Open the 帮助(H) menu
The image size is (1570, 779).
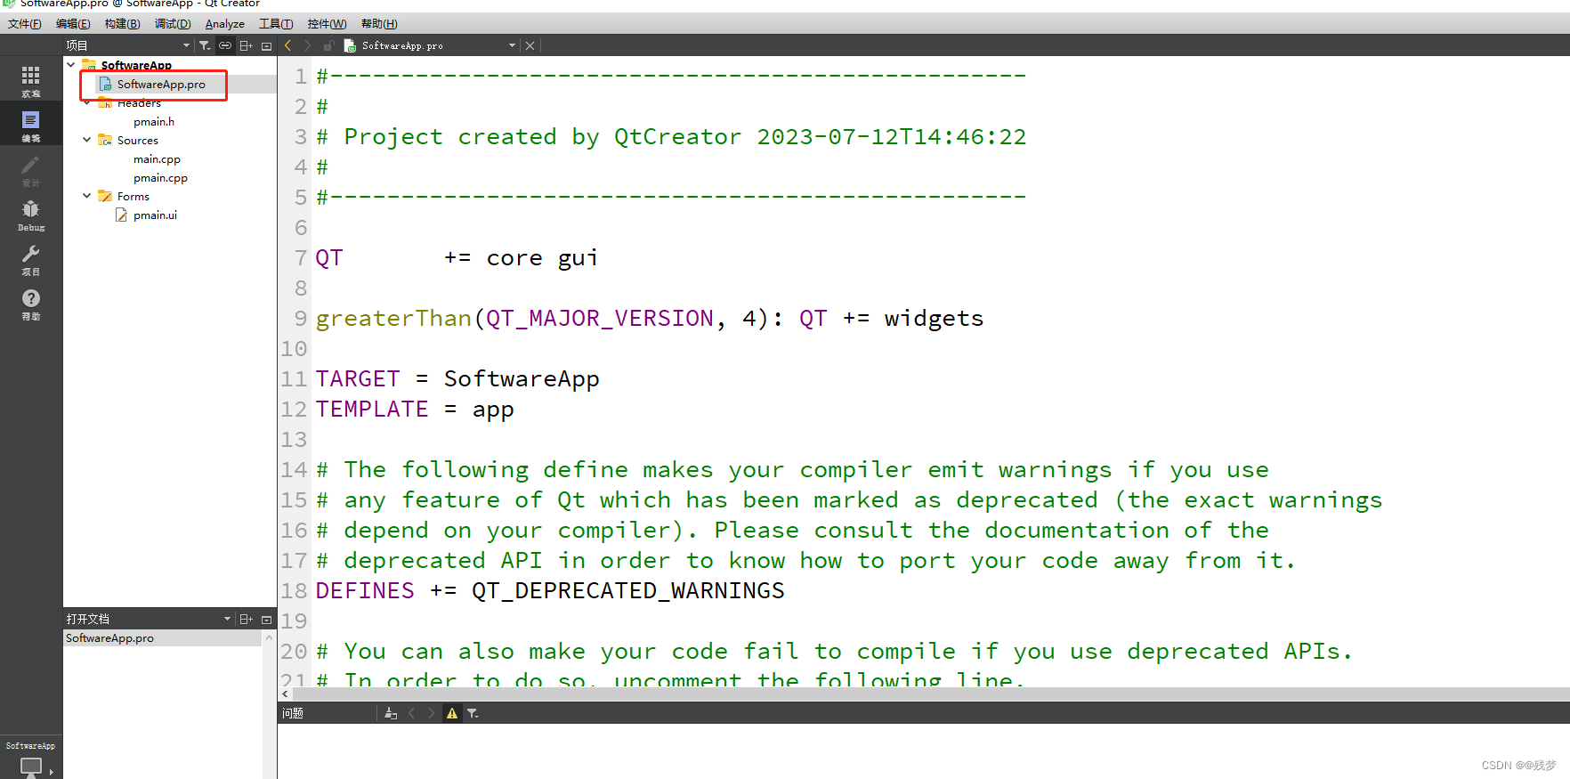click(379, 24)
